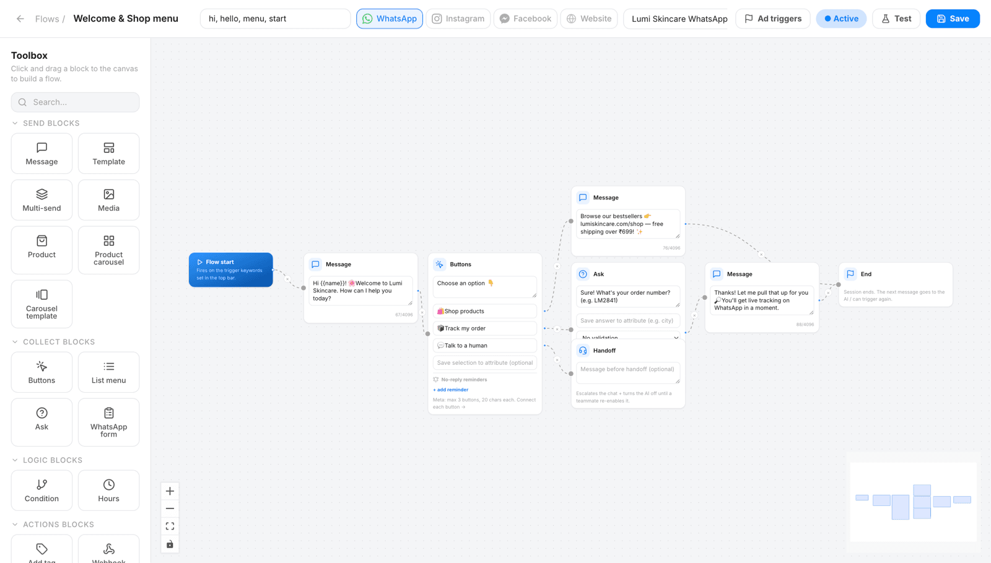Click Save selection to attribute field
Screen dimensions: 991x563
(485, 363)
